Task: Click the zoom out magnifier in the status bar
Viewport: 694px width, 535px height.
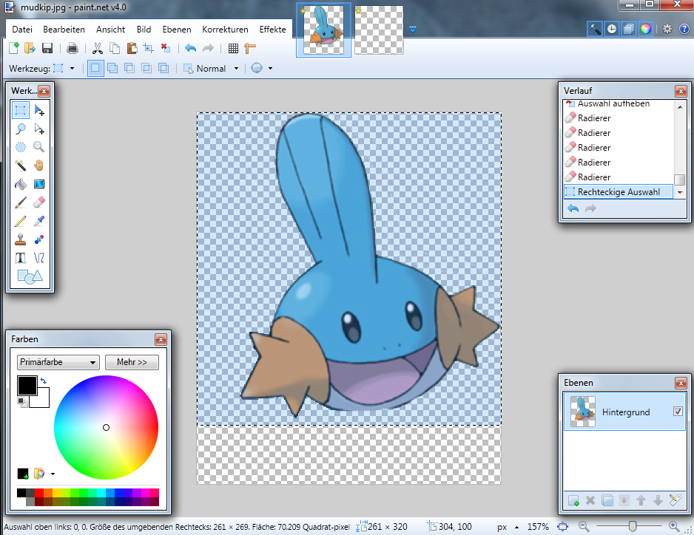Action: 584,527
